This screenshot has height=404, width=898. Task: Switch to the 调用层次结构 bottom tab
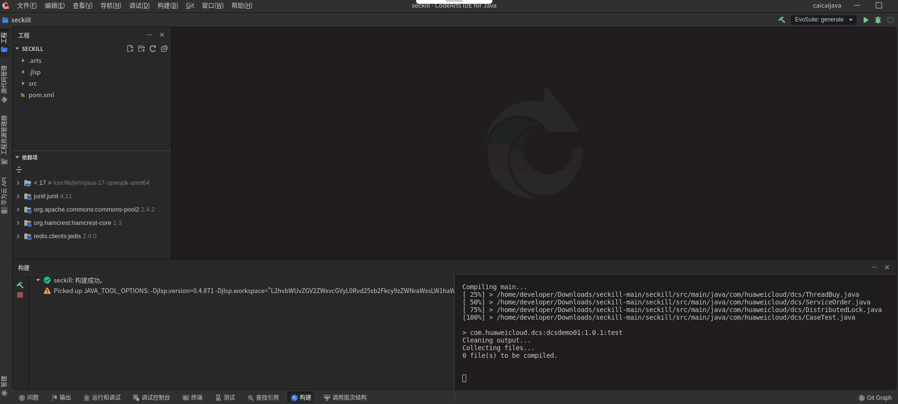point(345,397)
